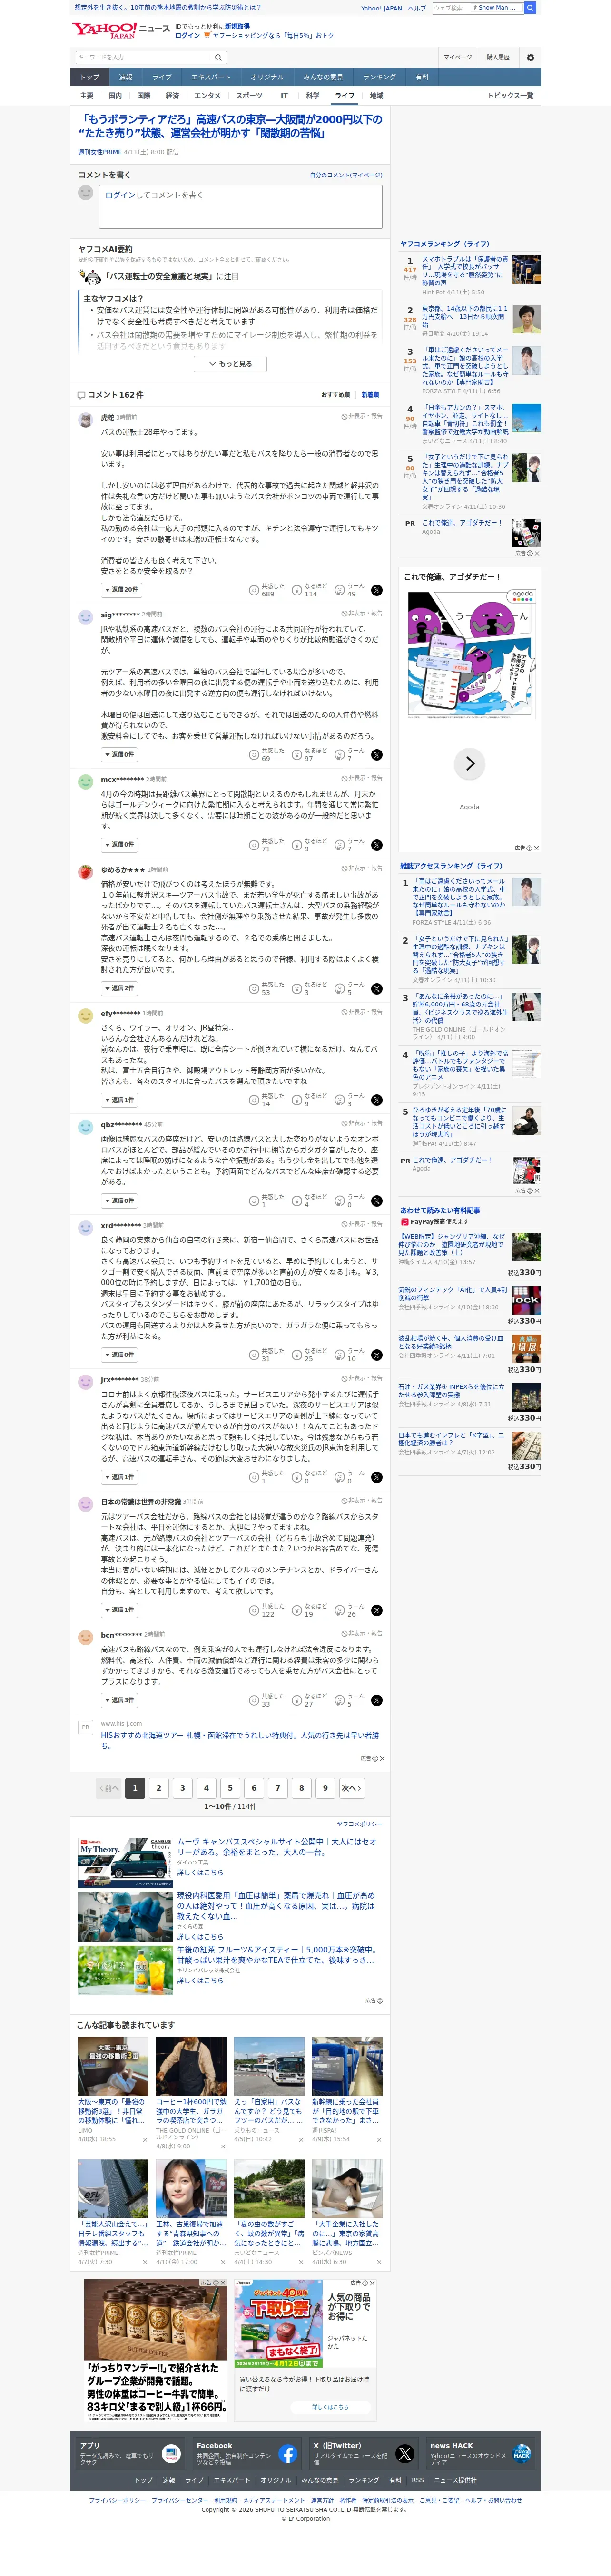611x2576 pixels.
Task: Open the Facebook icon in the footer
Action: (287, 2453)
